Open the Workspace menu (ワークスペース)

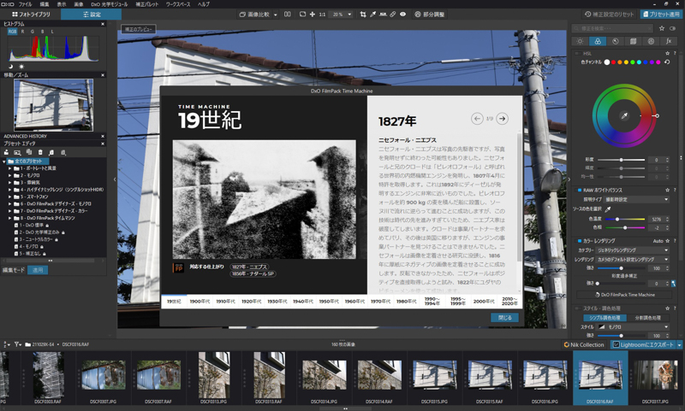[x=178, y=4]
